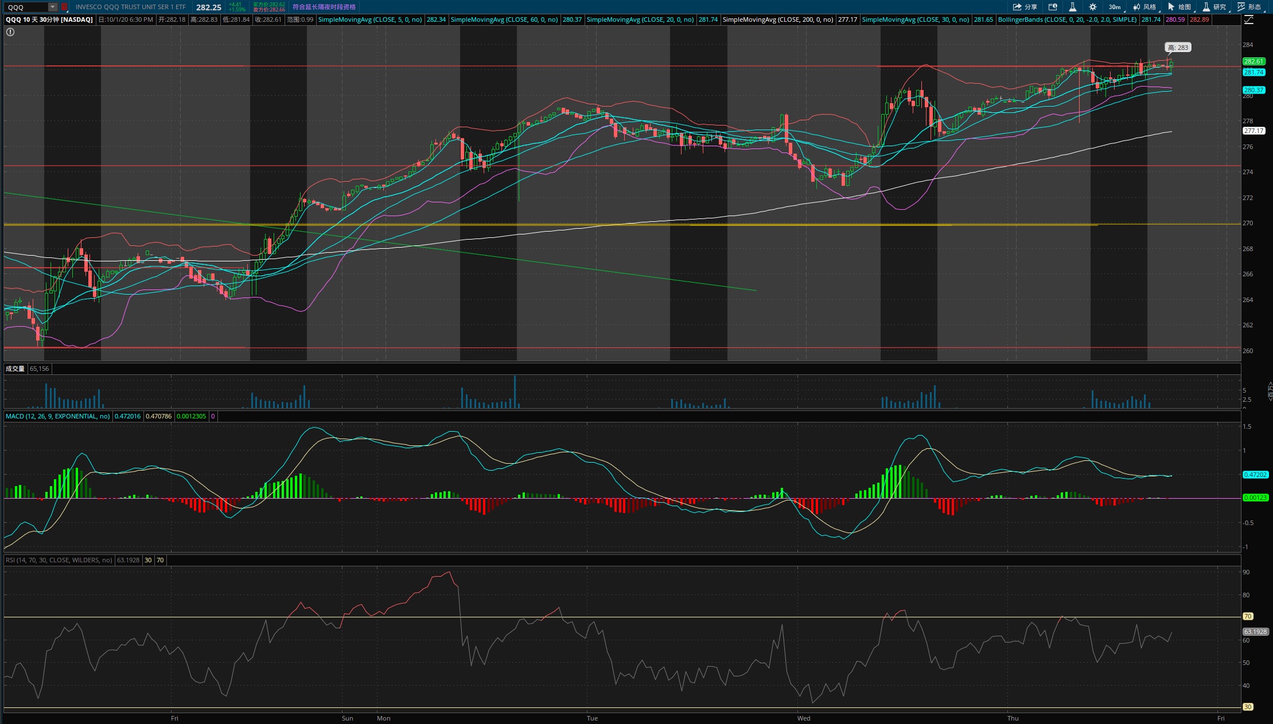The image size is (1273, 724).
Task: Click the 280.37 cyan price tag on axis
Action: (1253, 90)
